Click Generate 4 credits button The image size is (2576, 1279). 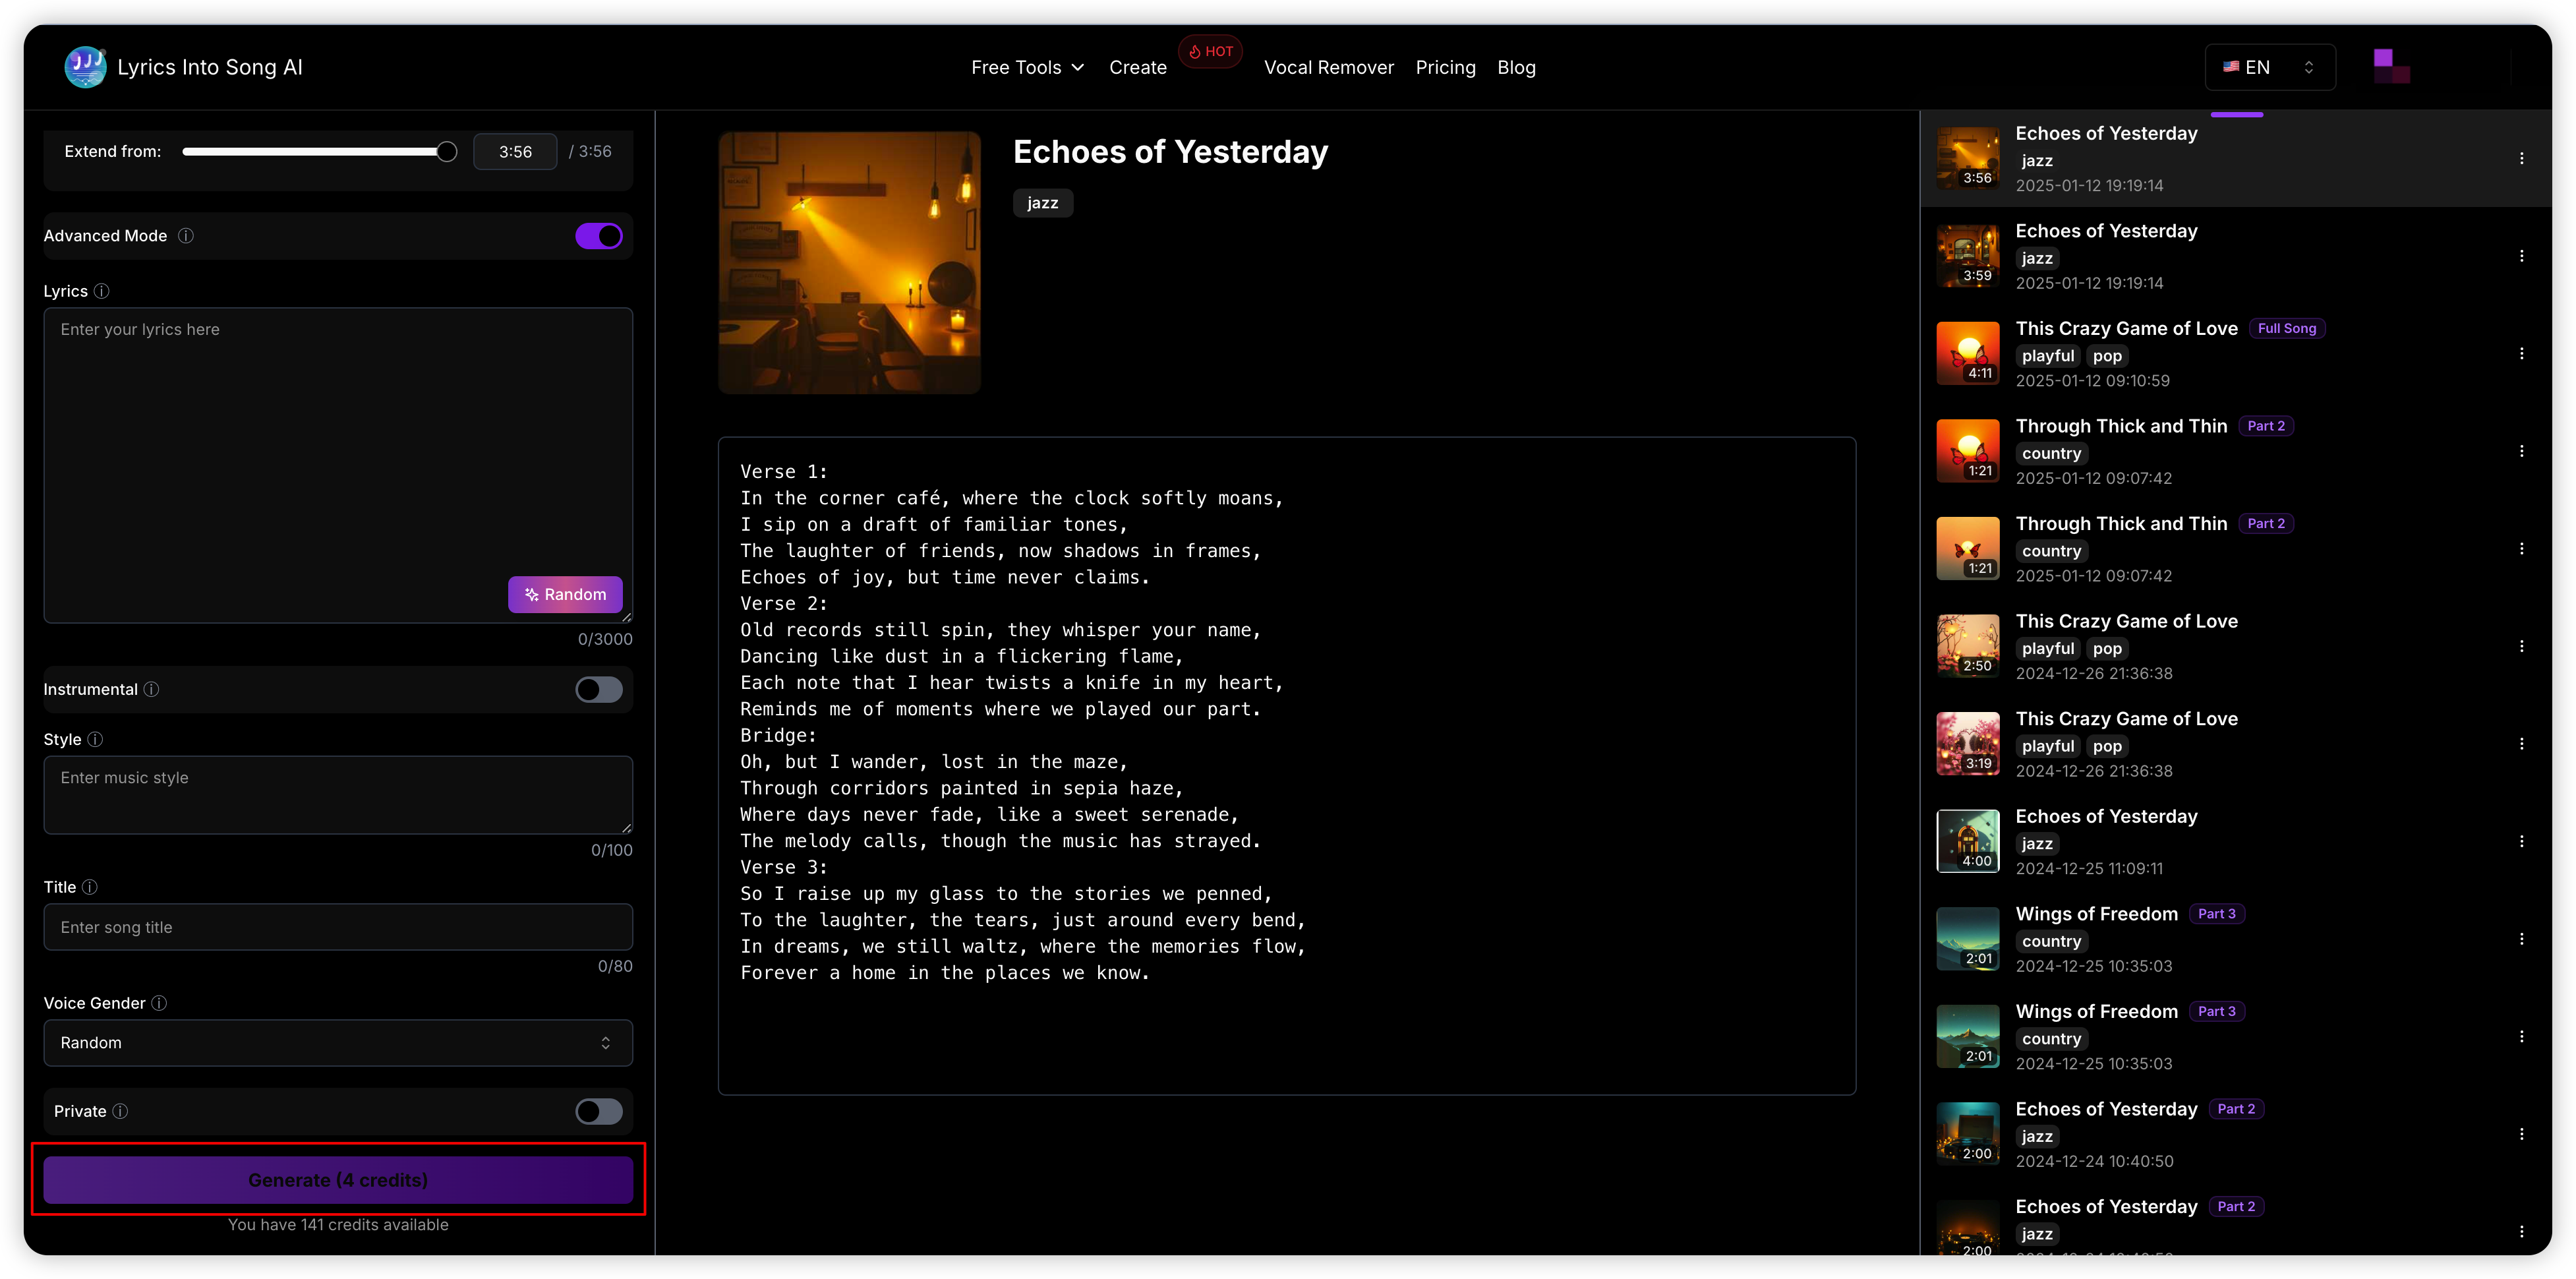pyautogui.click(x=337, y=1180)
